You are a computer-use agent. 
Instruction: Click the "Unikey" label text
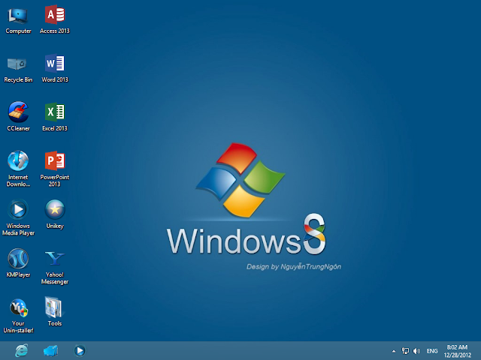point(55,226)
